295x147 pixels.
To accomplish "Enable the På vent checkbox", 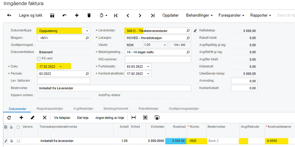I will pos(39,59).
